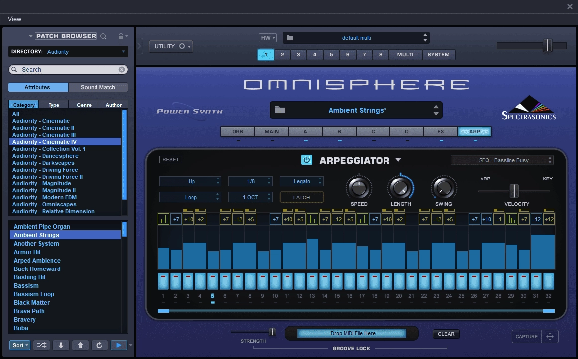Viewport: 578px width, 359px height.
Task: Select the Sound Match browse mode
Action: click(x=98, y=87)
